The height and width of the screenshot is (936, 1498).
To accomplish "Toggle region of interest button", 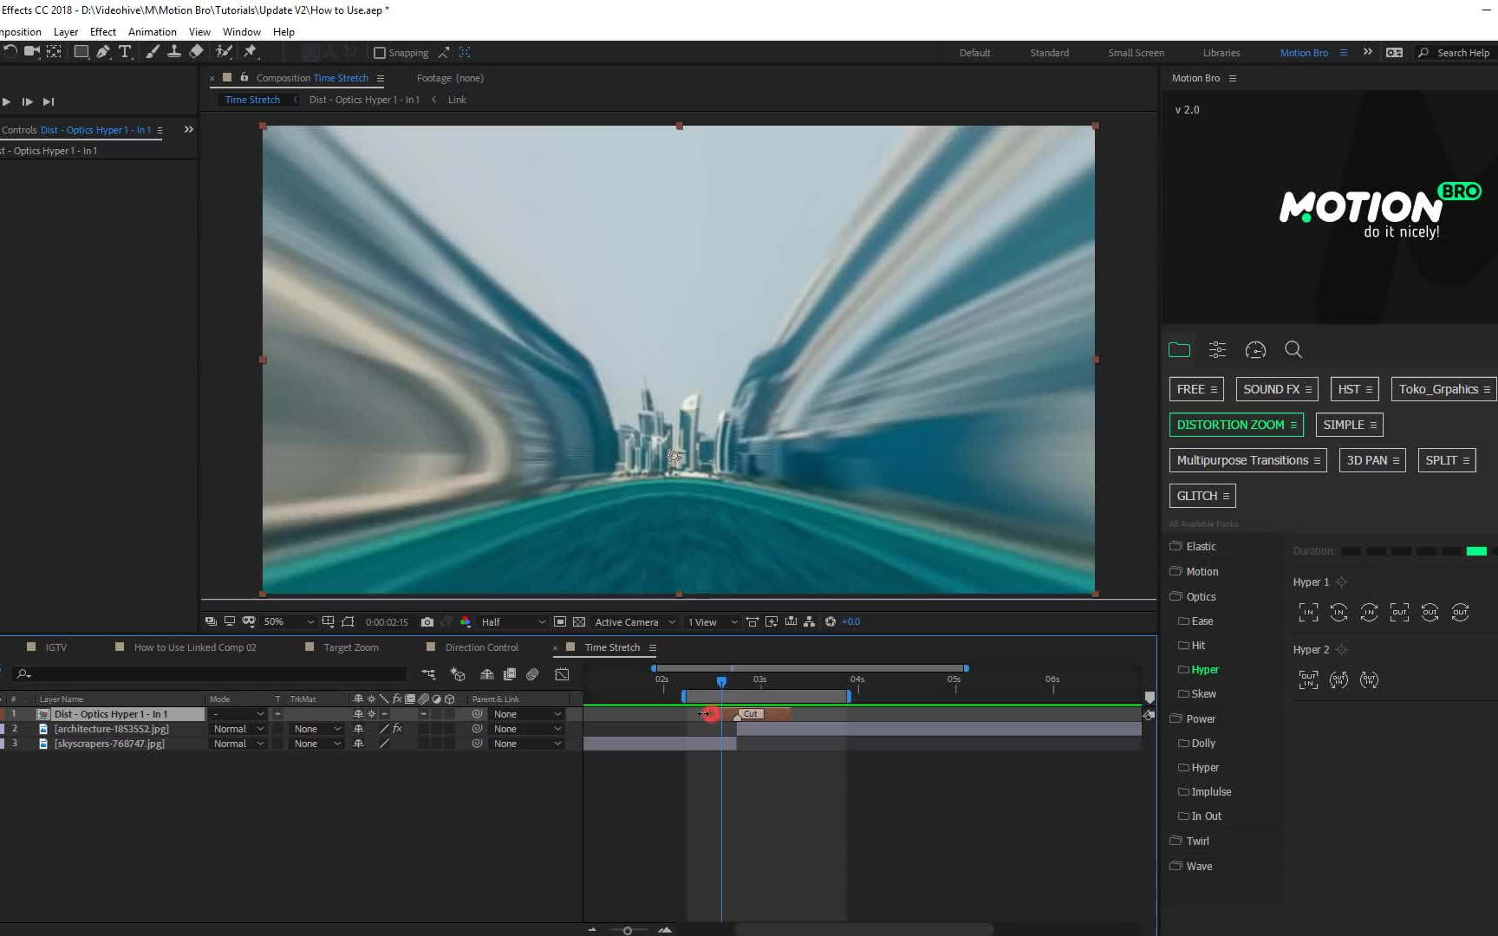I will click(560, 622).
